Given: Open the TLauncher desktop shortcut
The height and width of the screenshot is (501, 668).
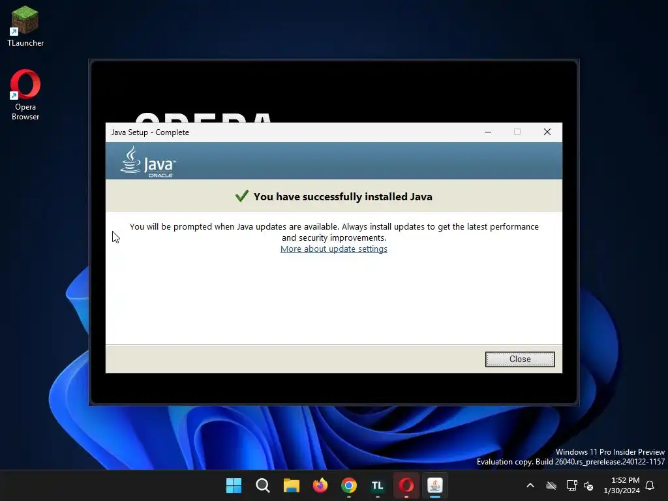Looking at the screenshot, I should [25, 26].
